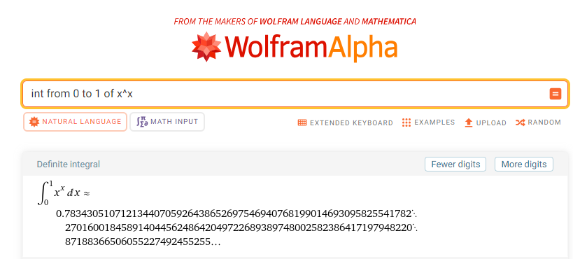The width and height of the screenshot is (573, 259).
Task: Click the Extended Keyboard grid icon
Action: coord(302,122)
